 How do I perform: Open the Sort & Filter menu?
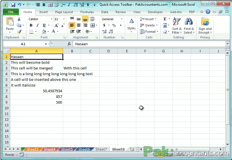[x=177, y=26]
